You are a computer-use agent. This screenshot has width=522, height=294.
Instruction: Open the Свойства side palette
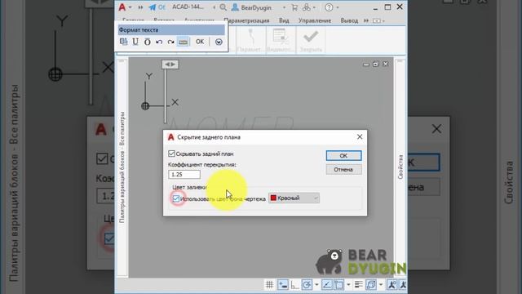tap(400, 167)
